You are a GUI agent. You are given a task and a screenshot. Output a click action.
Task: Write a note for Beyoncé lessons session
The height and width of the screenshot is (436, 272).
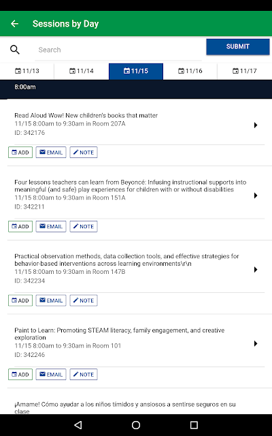(x=84, y=226)
